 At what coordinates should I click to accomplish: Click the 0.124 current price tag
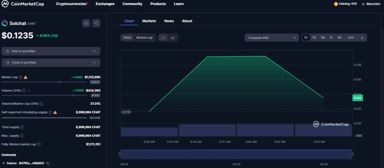(357, 98)
